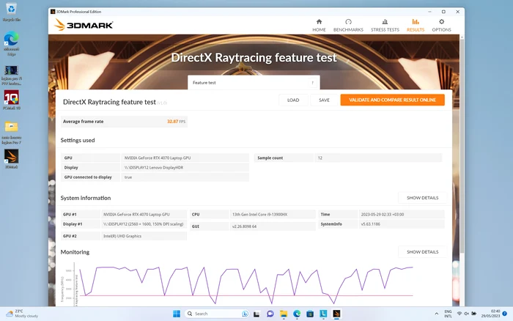Viewport: 513px width, 321px height.
Task: Click the Time value 2023-05-29
Action: tap(402, 214)
